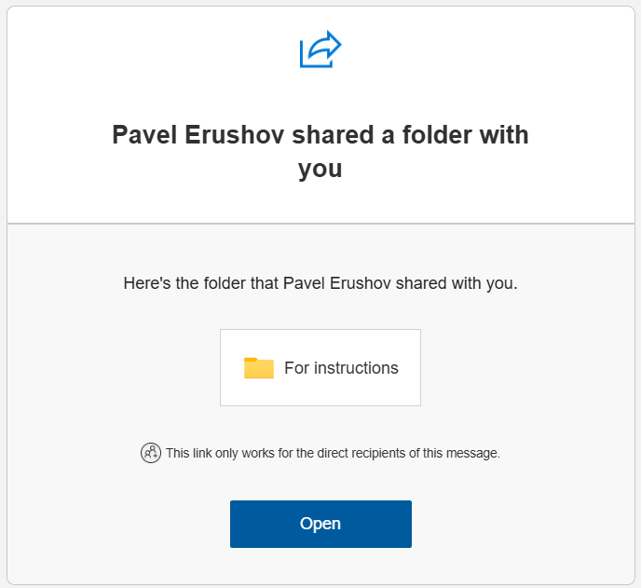641x588 pixels.
Task: Click the yellow folder icon
Action: pyautogui.click(x=259, y=368)
